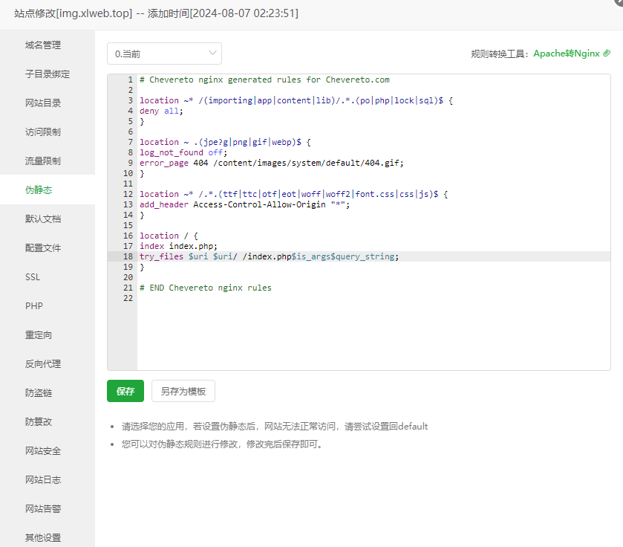Select the 伪静态 tab
The image size is (623, 547).
(39, 190)
